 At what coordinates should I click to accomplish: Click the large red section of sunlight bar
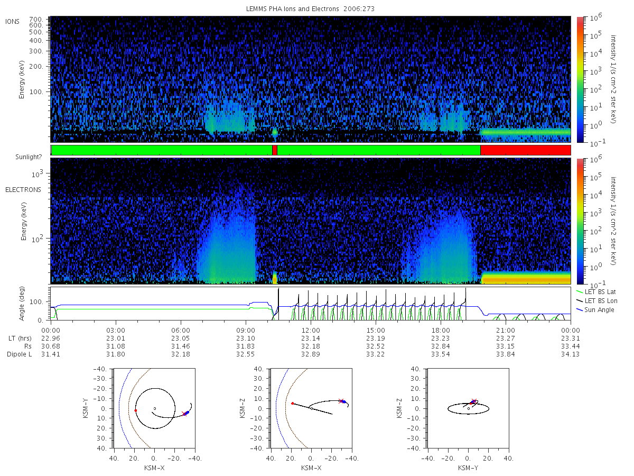(526, 150)
